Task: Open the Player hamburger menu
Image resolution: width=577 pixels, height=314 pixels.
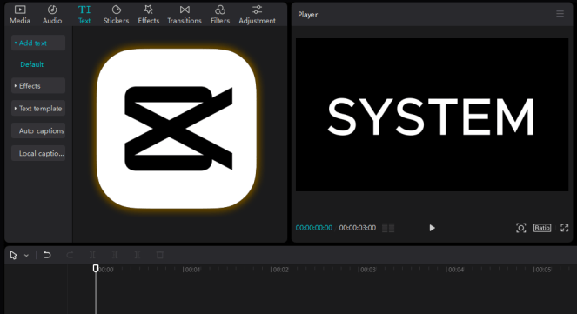Action: click(560, 14)
